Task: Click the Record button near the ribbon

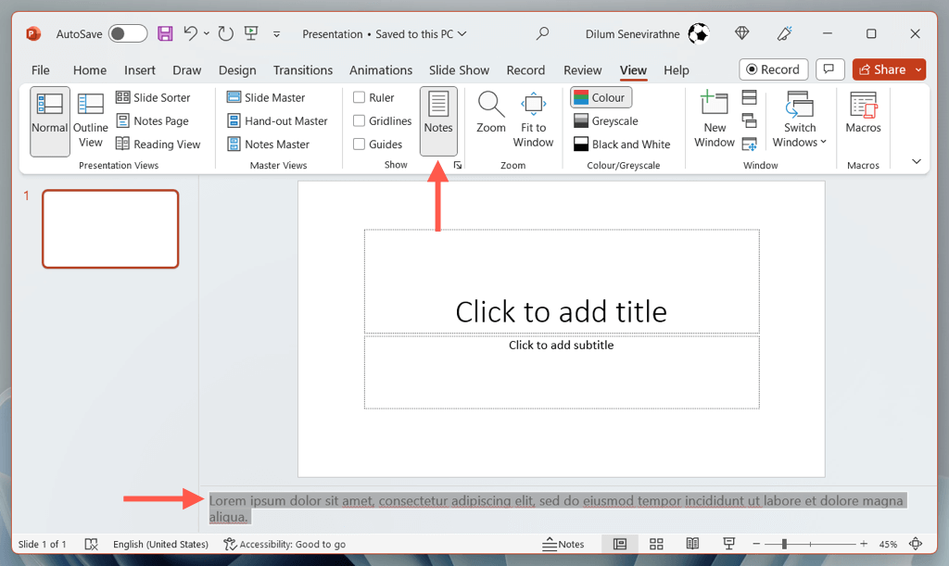Action: pyautogui.click(x=773, y=69)
